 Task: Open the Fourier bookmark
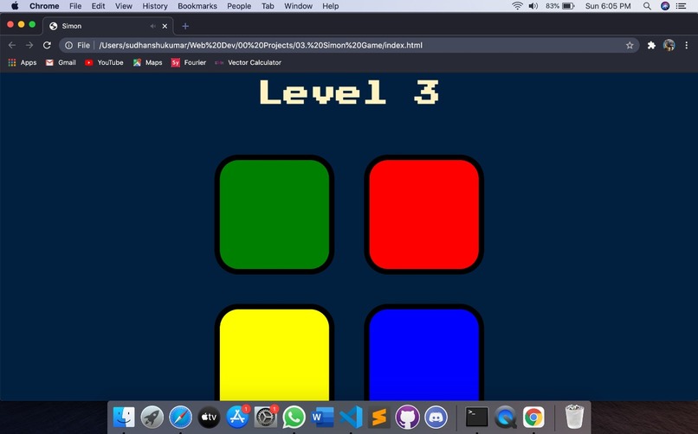coord(189,62)
